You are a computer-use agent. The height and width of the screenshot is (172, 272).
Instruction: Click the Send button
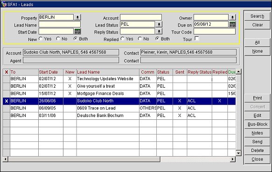click(257, 142)
